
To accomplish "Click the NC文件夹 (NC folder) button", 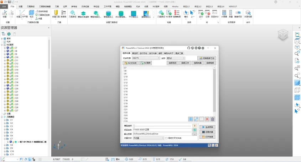I will (x=130, y=63).
